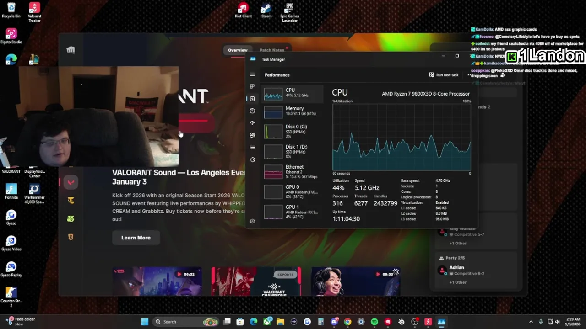This screenshot has width=586, height=329.
Task: Select Ethernet performance entry
Action: pyautogui.click(x=293, y=171)
